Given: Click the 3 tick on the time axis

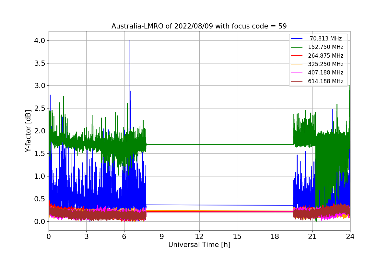Looking at the screenshot, I should pos(86,236).
